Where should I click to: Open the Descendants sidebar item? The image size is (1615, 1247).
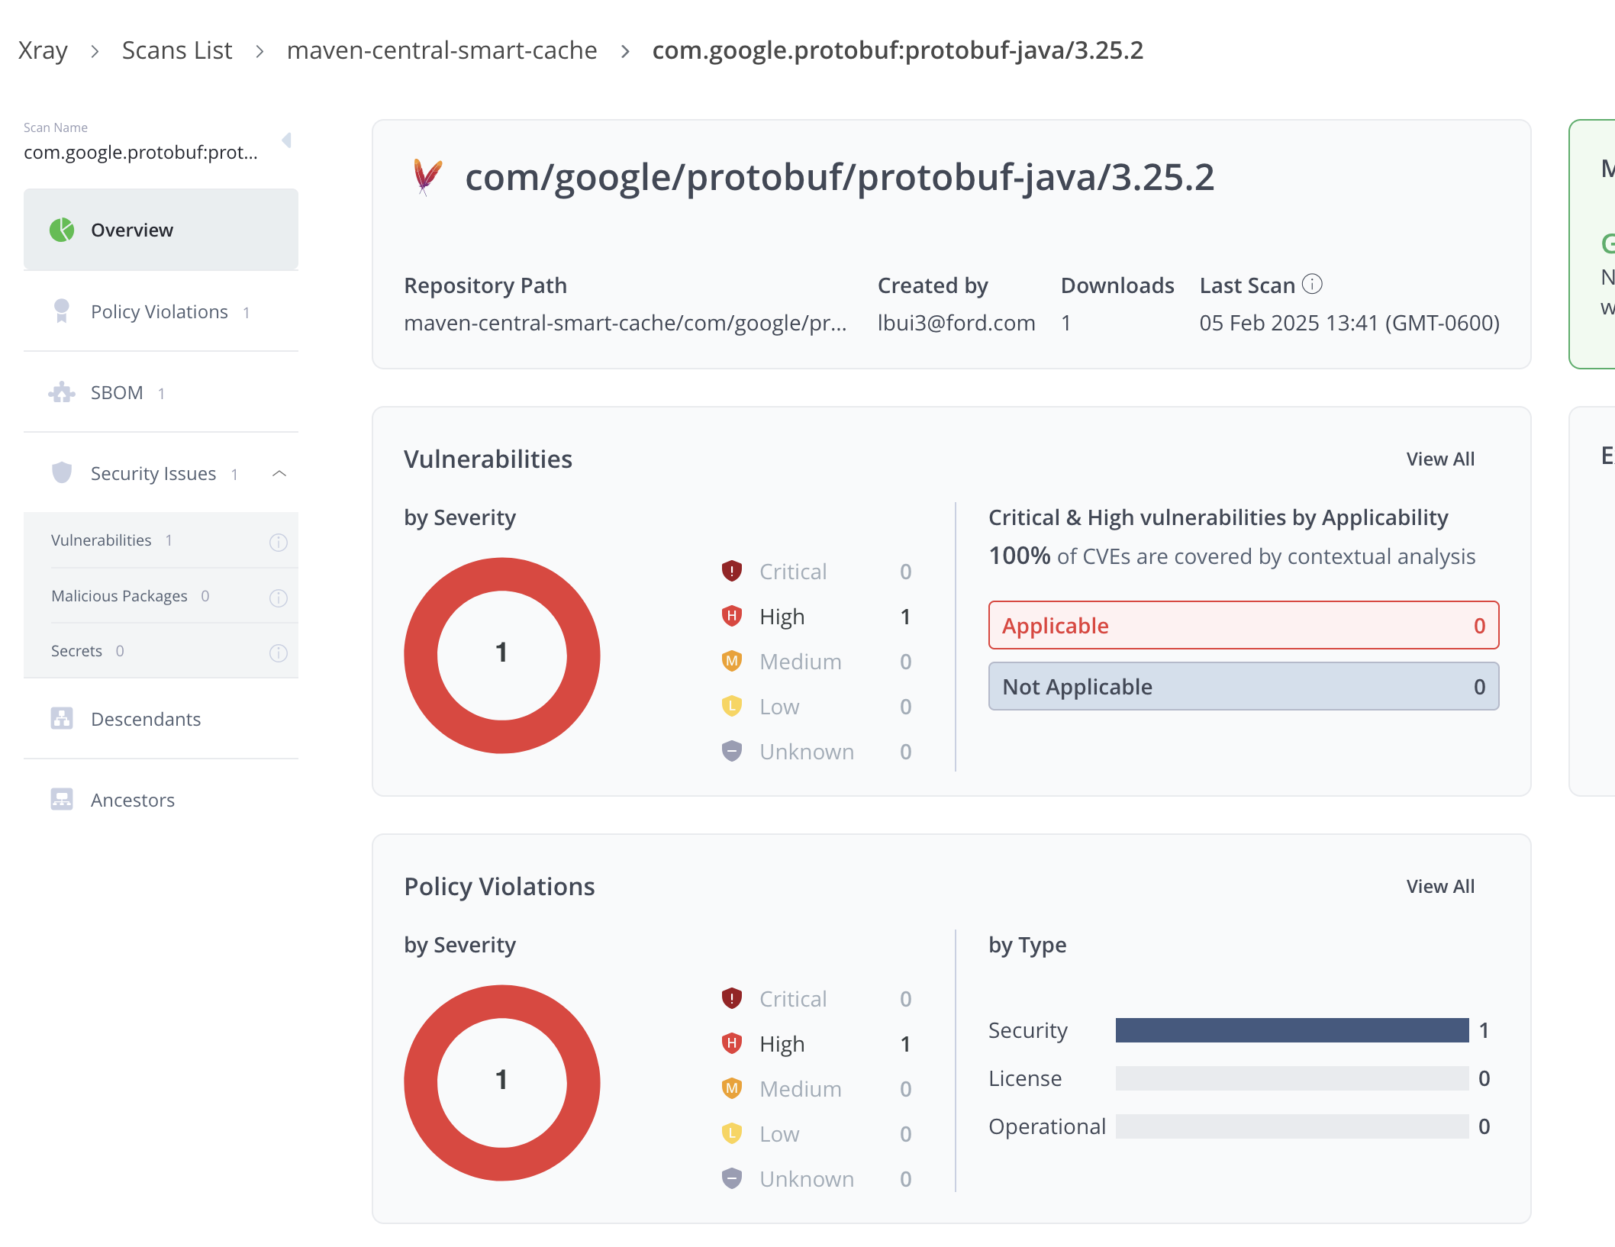pos(161,719)
